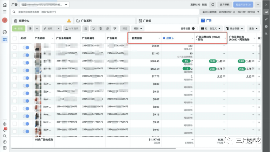This screenshot has height=152, width=270.
Task: Click the 放弃草稿 button
Action: pyautogui.click(x=225, y=4)
